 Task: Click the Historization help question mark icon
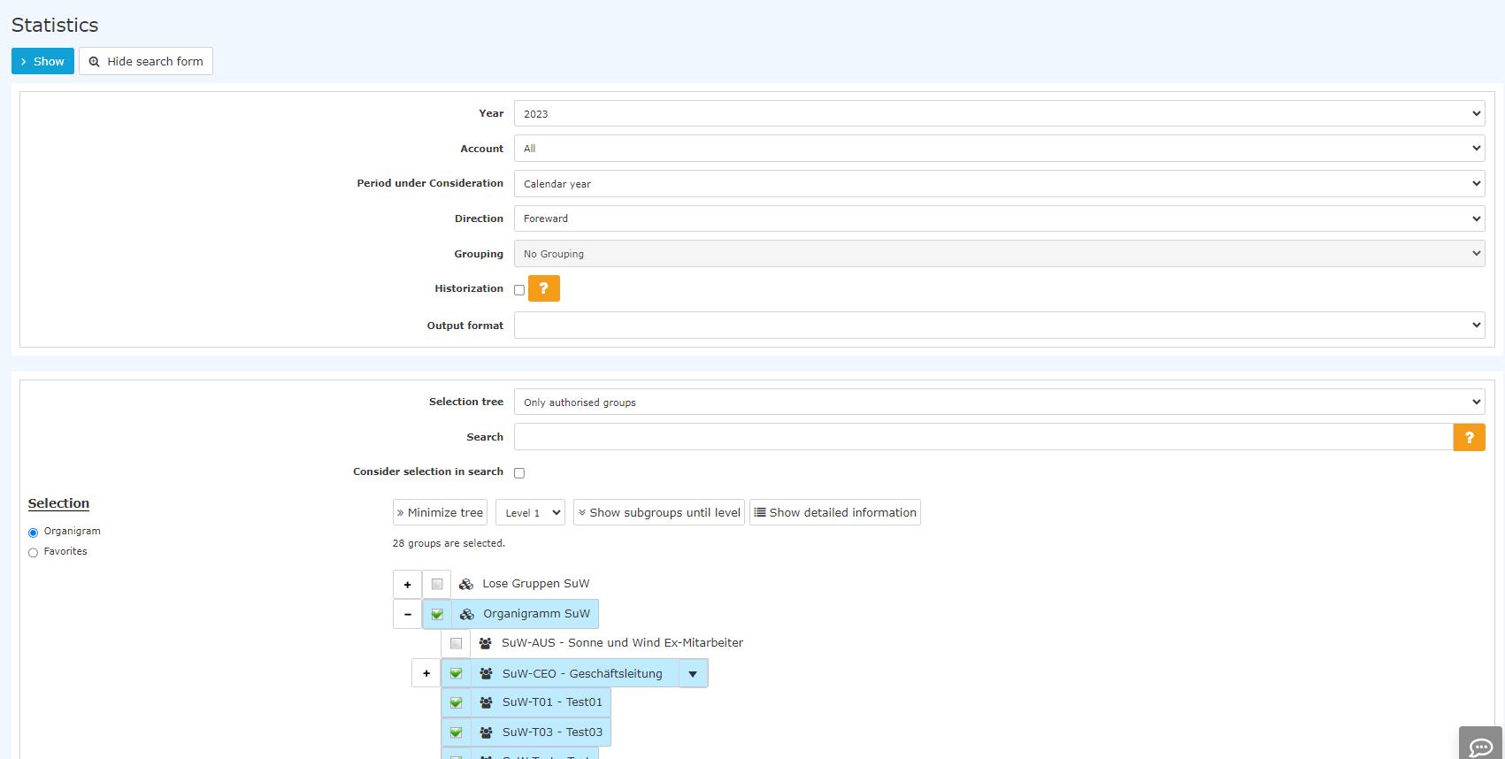543,288
